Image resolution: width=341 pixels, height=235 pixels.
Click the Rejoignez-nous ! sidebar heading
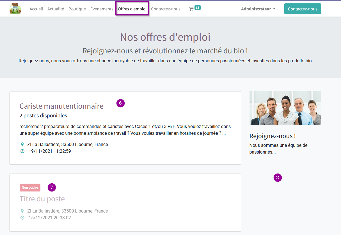pos(273,136)
